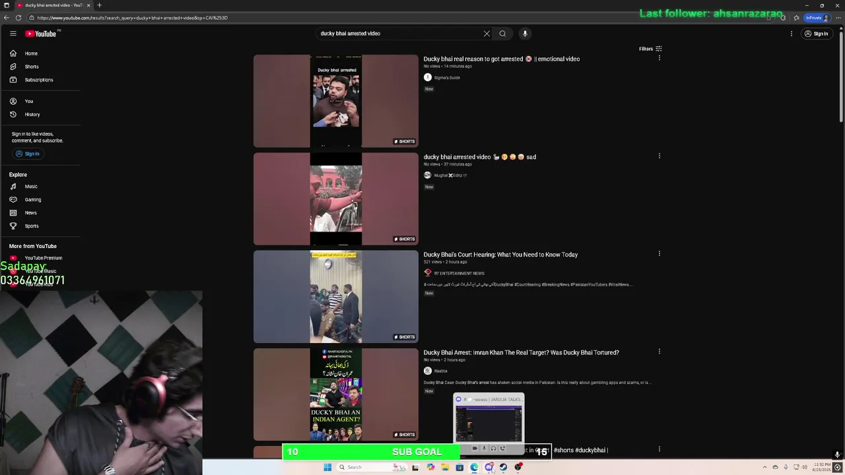Visit the Sigma's Guide channel
Image resolution: width=845 pixels, height=475 pixels.
pyautogui.click(x=447, y=78)
